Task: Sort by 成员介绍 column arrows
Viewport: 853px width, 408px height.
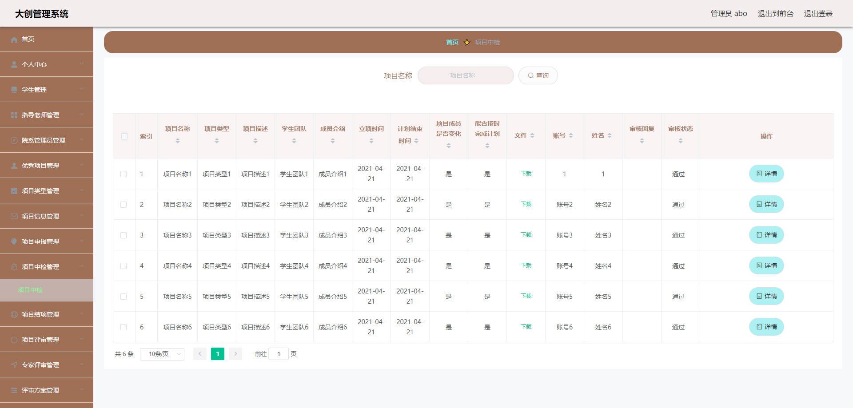Action: tap(333, 141)
